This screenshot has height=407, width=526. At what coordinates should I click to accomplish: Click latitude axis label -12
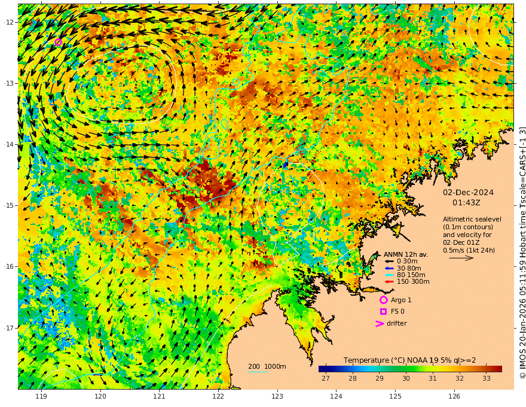coord(9,22)
